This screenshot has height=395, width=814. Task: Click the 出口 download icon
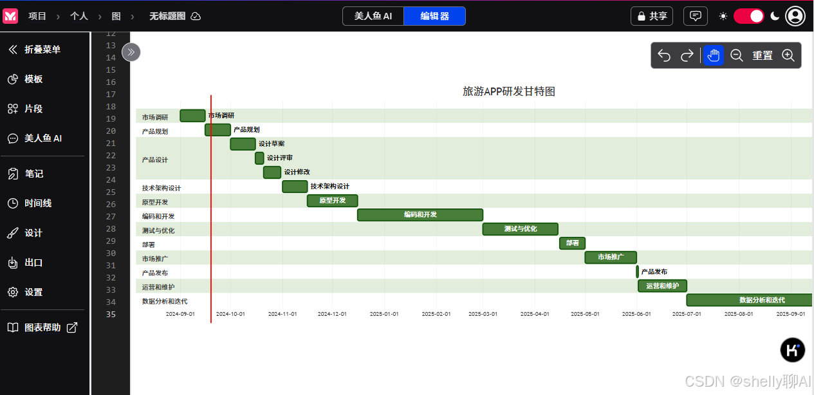coord(13,262)
